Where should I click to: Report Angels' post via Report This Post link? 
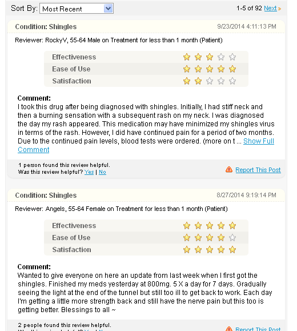[258, 329]
